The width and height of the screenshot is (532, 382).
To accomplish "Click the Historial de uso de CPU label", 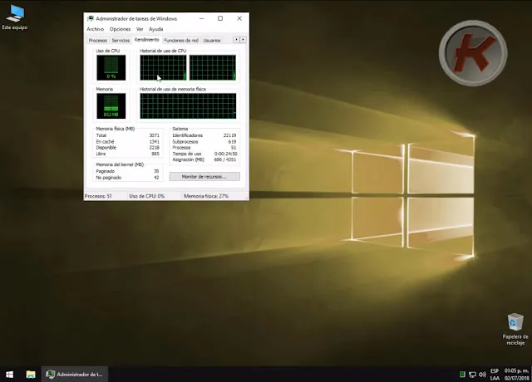I will 163,51.
